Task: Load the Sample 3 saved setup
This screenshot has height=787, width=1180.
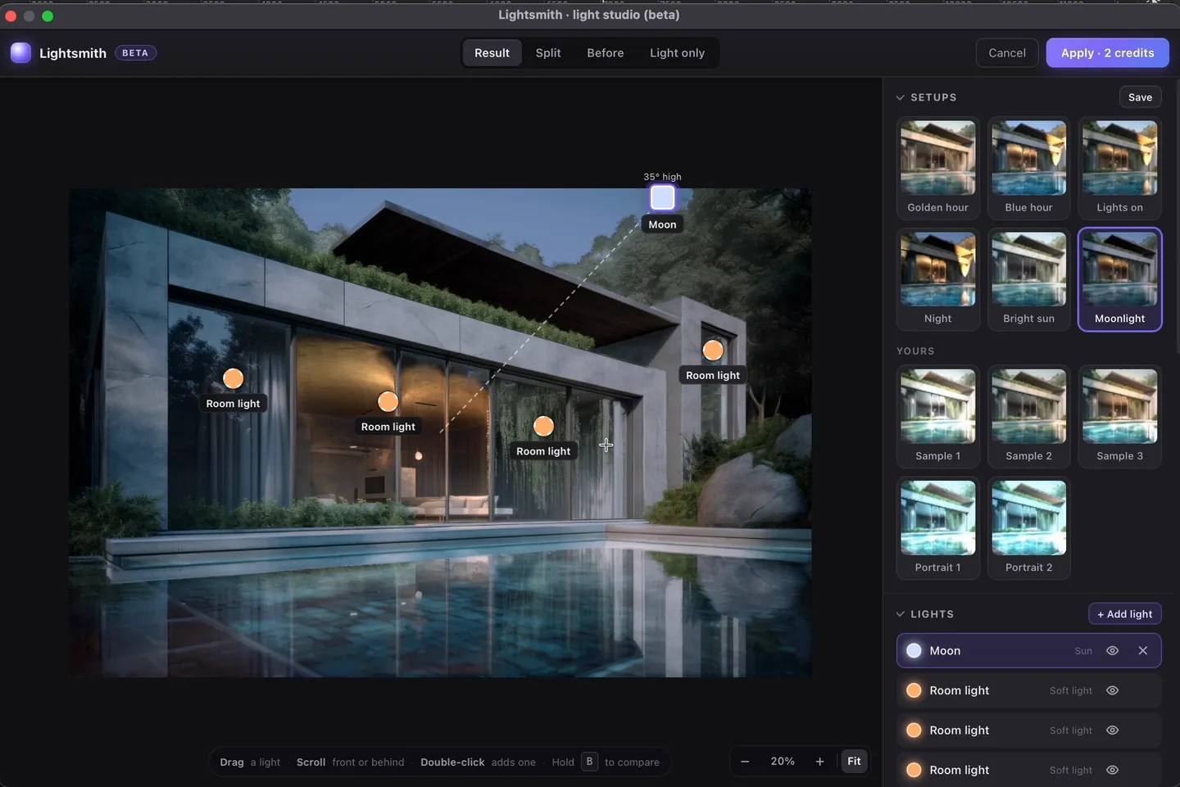Action: click(1120, 417)
